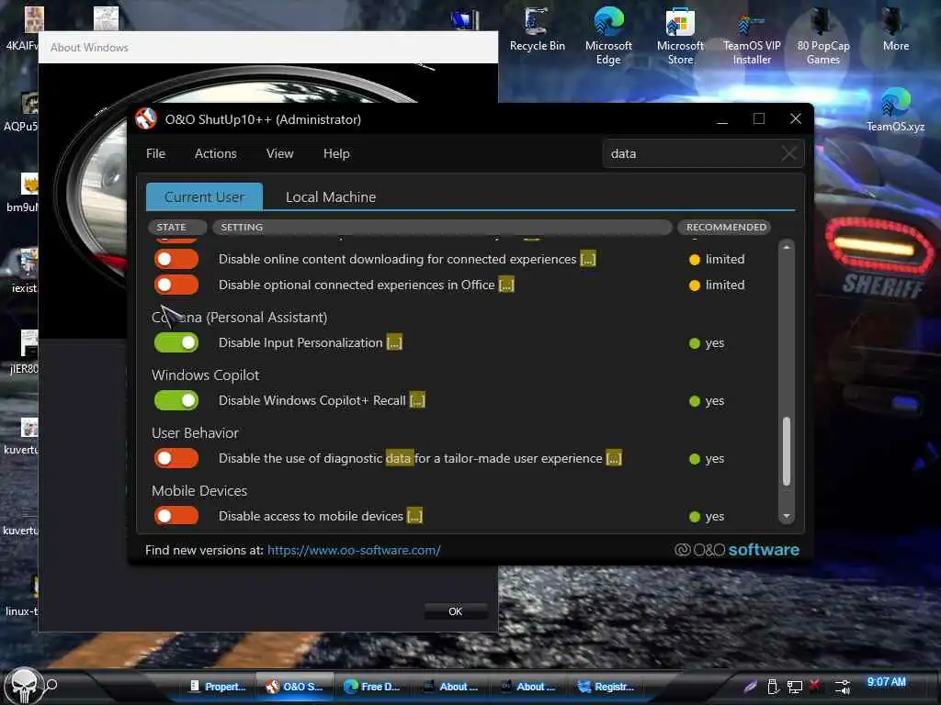Click scrollbar down arrow in settings list
The width and height of the screenshot is (941, 705).
click(x=787, y=516)
